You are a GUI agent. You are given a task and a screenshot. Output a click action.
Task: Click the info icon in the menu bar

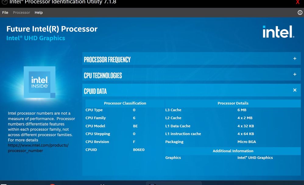pos(300,12)
